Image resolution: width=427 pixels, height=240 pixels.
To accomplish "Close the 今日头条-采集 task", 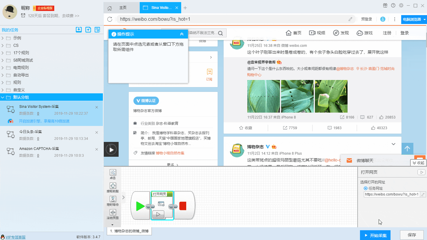I will [97, 132].
